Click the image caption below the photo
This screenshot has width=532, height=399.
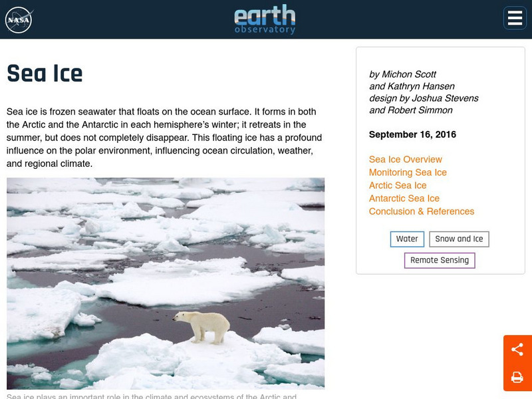[x=152, y=396]
